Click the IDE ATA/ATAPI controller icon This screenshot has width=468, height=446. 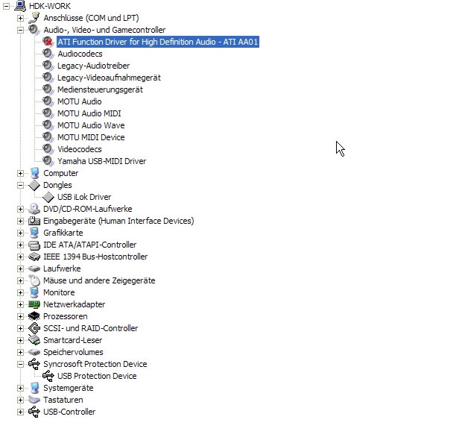(x=34, y=245)
